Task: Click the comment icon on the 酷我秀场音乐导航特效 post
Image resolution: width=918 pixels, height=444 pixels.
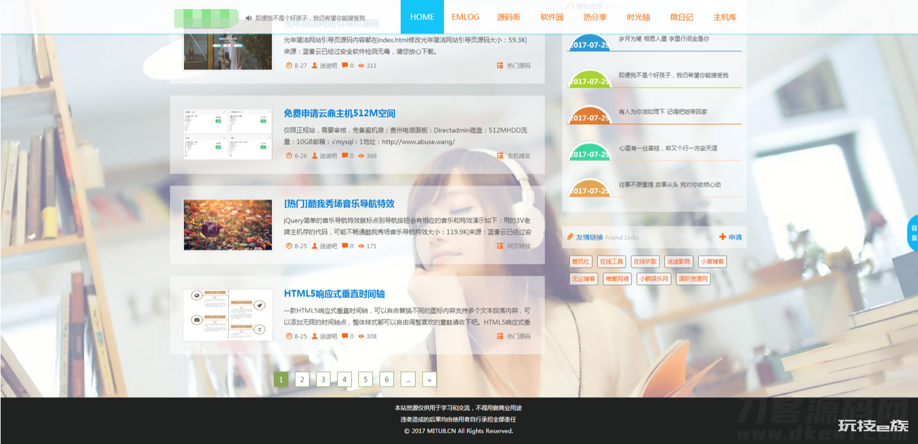Action: click(345, 246)
